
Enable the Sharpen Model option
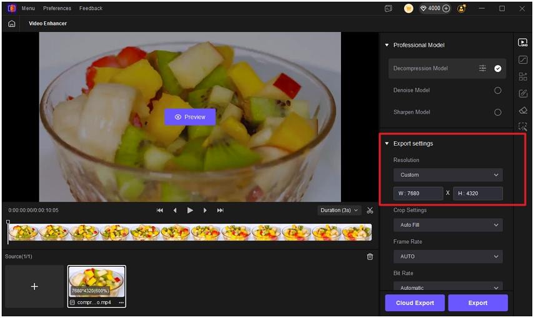tap(498, 112)
